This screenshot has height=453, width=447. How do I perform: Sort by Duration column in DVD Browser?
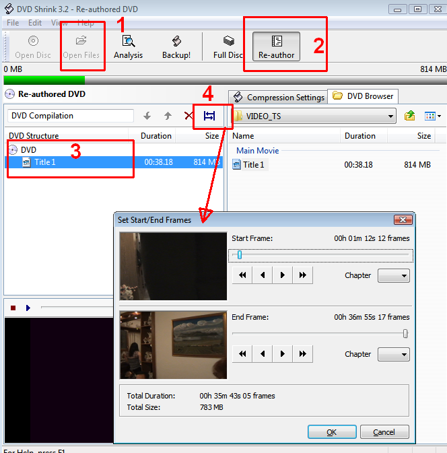(x=364, y=136)
